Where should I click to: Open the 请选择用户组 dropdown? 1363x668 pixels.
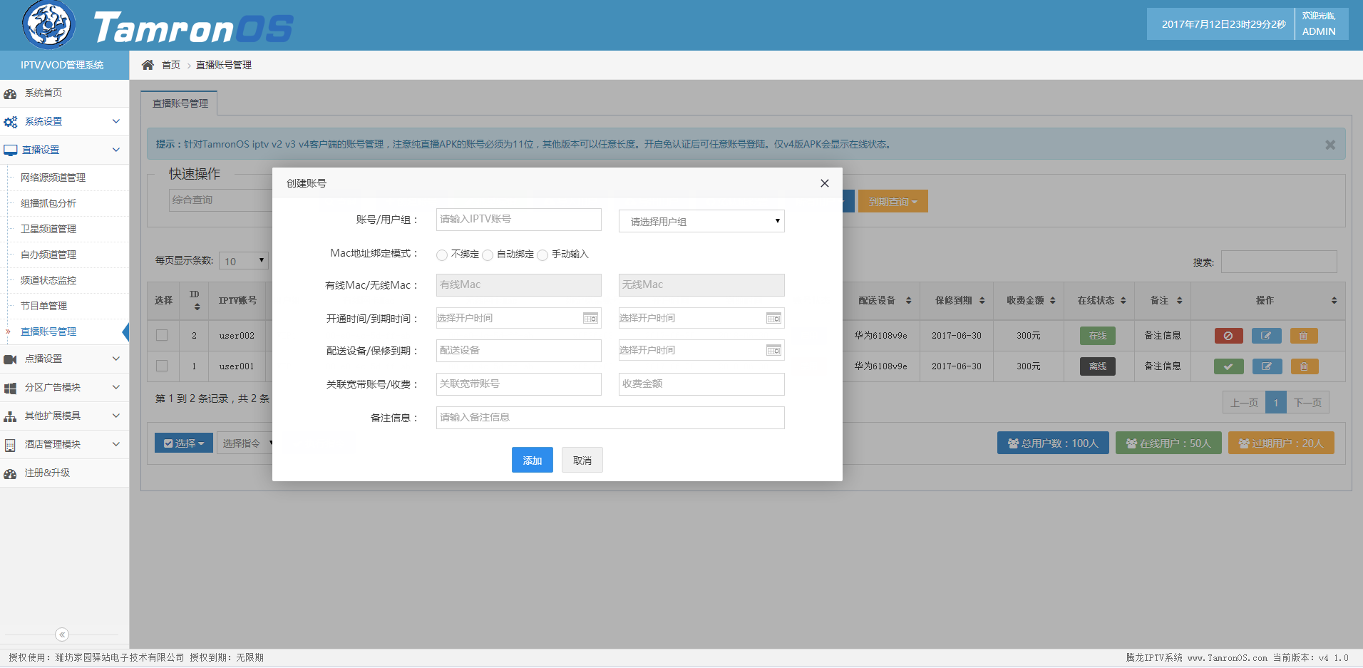(701, 221)
